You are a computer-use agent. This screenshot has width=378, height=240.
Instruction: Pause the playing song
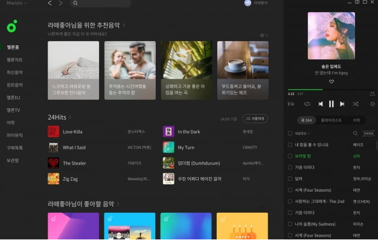tap(332, 104)
